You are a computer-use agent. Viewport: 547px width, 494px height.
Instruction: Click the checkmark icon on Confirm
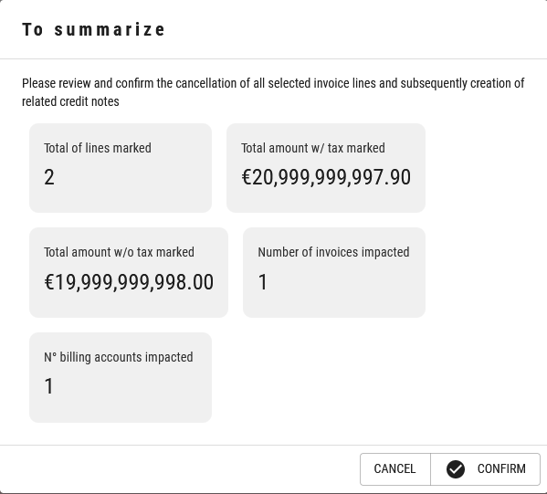coord(456,468)
